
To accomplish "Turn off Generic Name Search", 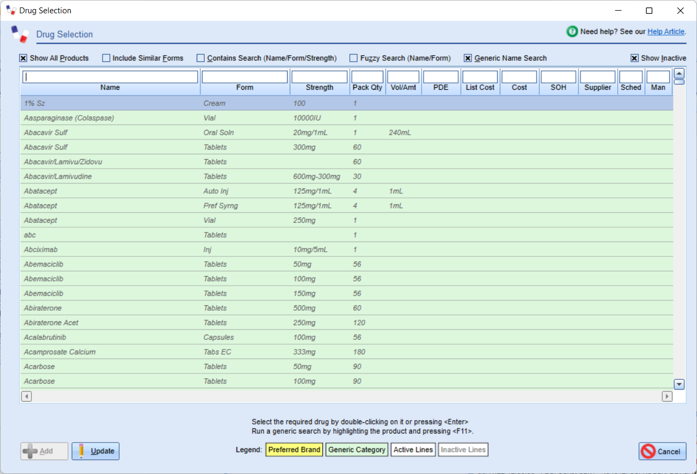I will pyautogui.click(x=468, y=58).
